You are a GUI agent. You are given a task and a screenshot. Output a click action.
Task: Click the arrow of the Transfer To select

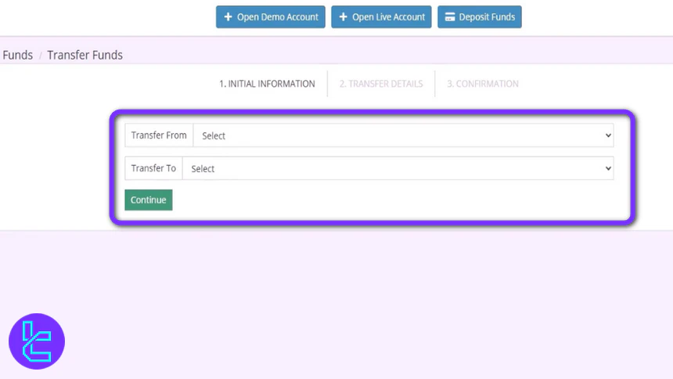[x=608, y=168]
